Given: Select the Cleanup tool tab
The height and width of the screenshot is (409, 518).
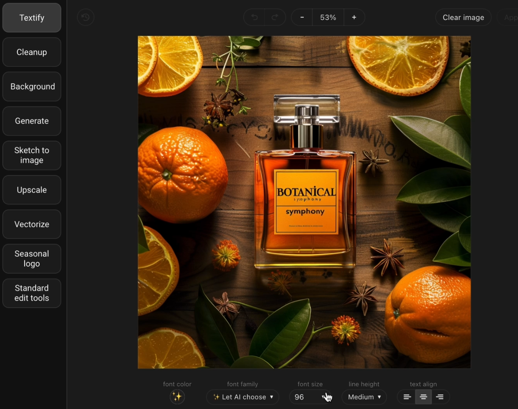Looking at the screenshot, I should (32, 52).
